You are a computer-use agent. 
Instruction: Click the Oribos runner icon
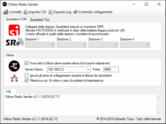(14, 66)
